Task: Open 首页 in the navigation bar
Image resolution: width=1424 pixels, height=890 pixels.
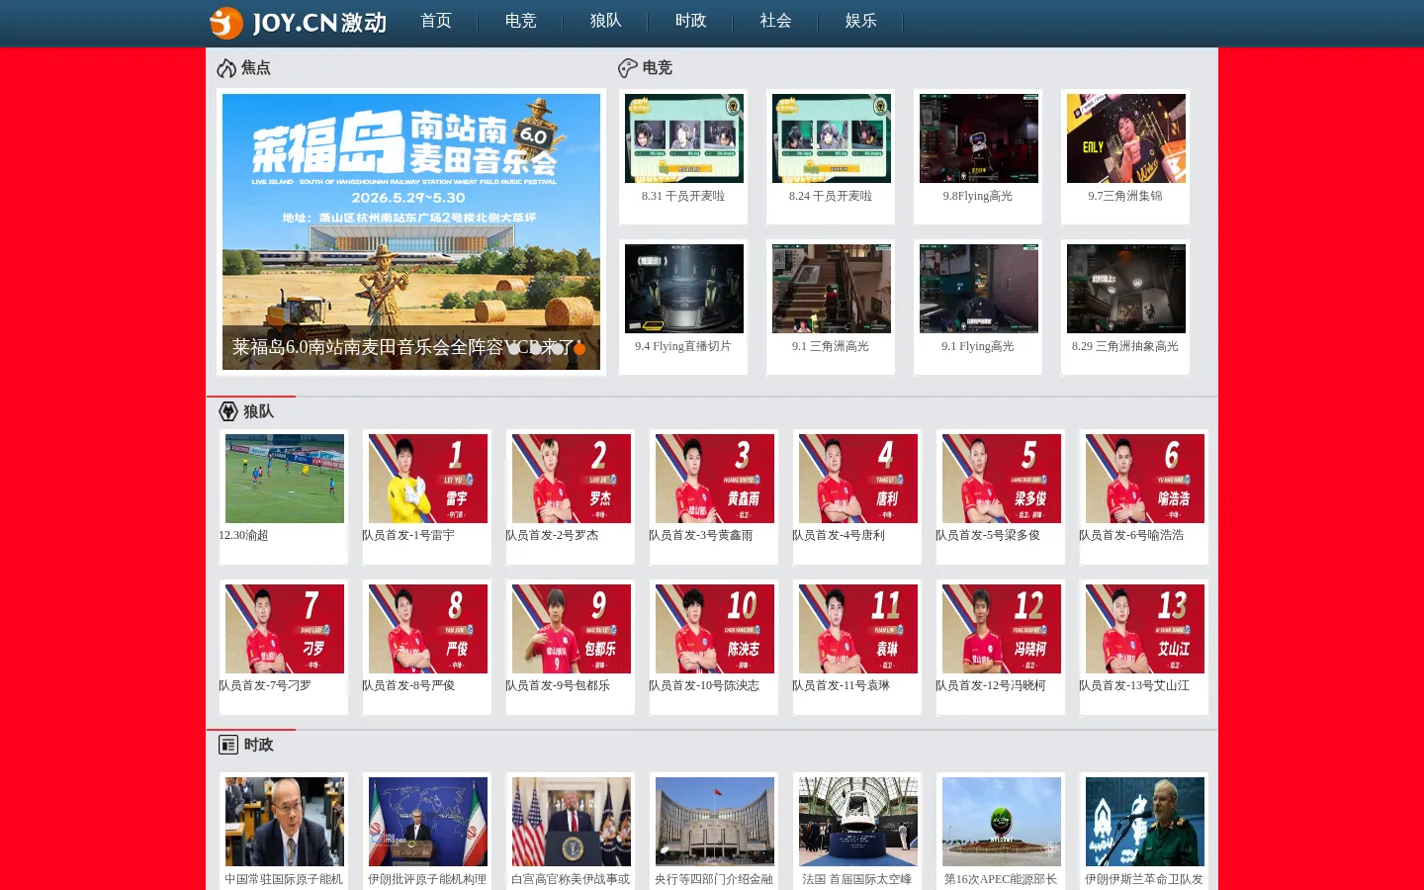Action: (436, 21)
